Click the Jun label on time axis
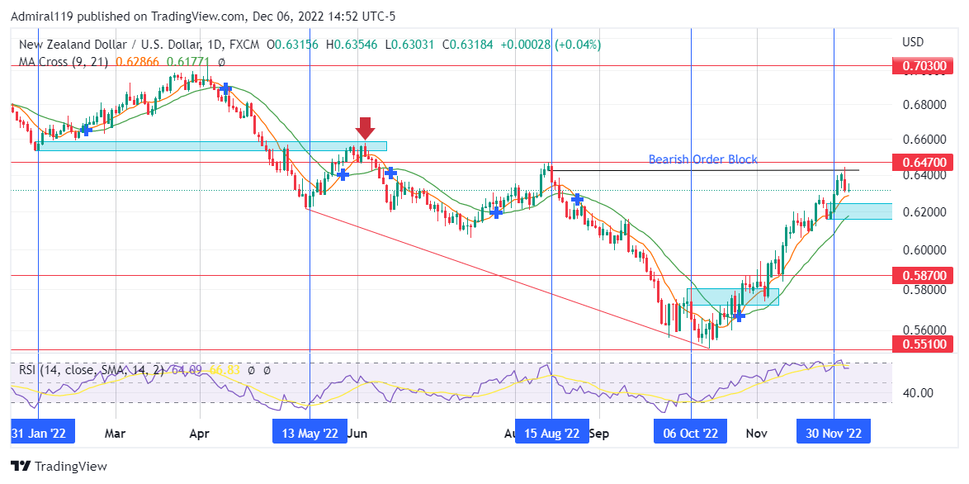Viewport: 969px width, 484px height. pos(358,434)
